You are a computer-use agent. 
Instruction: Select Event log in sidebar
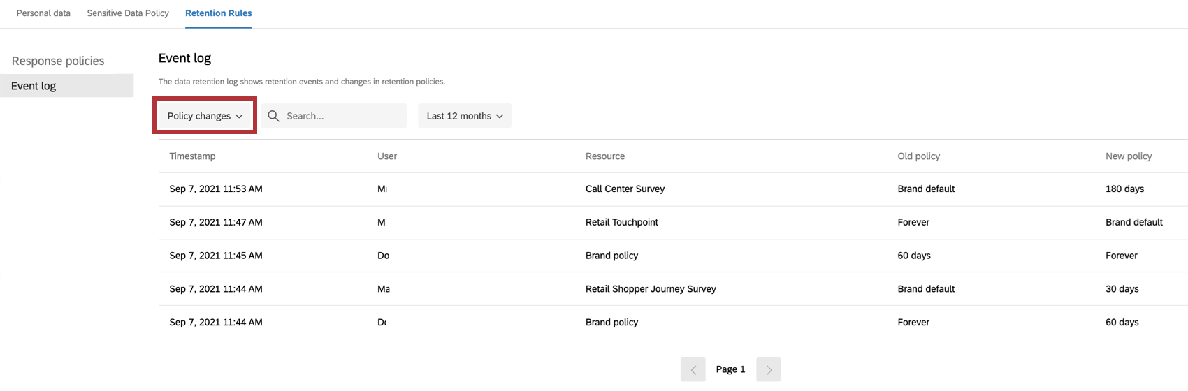[x=34, y=86]
